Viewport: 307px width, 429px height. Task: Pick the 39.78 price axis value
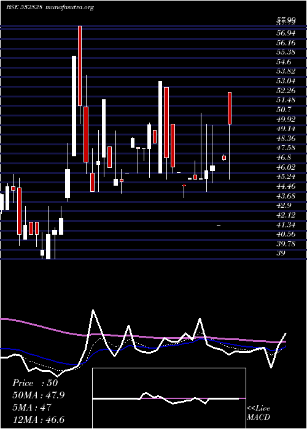pos(286,243)
